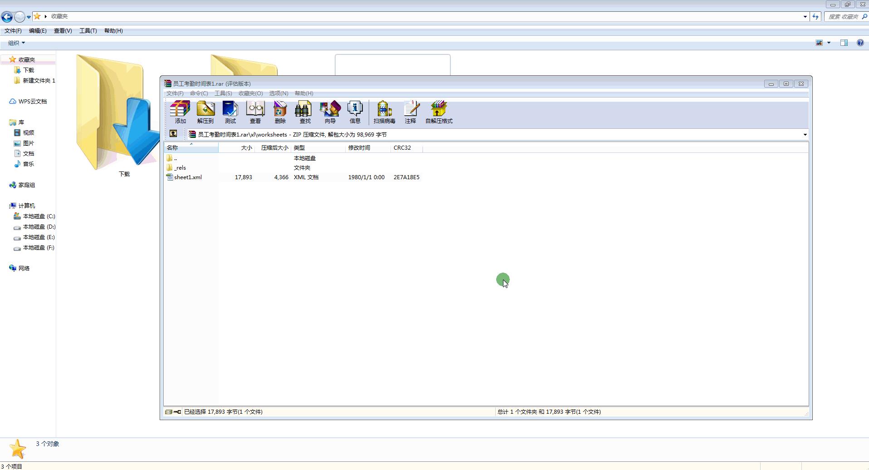Run 扫描病毒 virus scan
The height and width of the screenshot is (470, 869).
[x=384, y=112]
